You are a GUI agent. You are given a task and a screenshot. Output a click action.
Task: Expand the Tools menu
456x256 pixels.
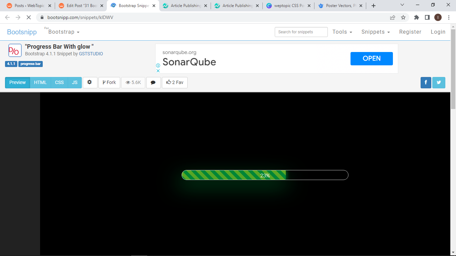tap(342, 32)
